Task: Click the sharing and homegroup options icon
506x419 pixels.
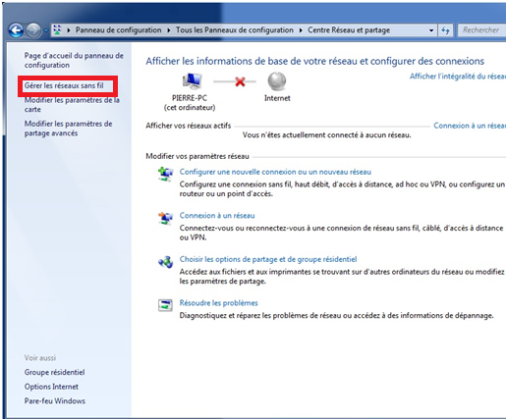Action: pyautogui.click(x=165, y=262)
